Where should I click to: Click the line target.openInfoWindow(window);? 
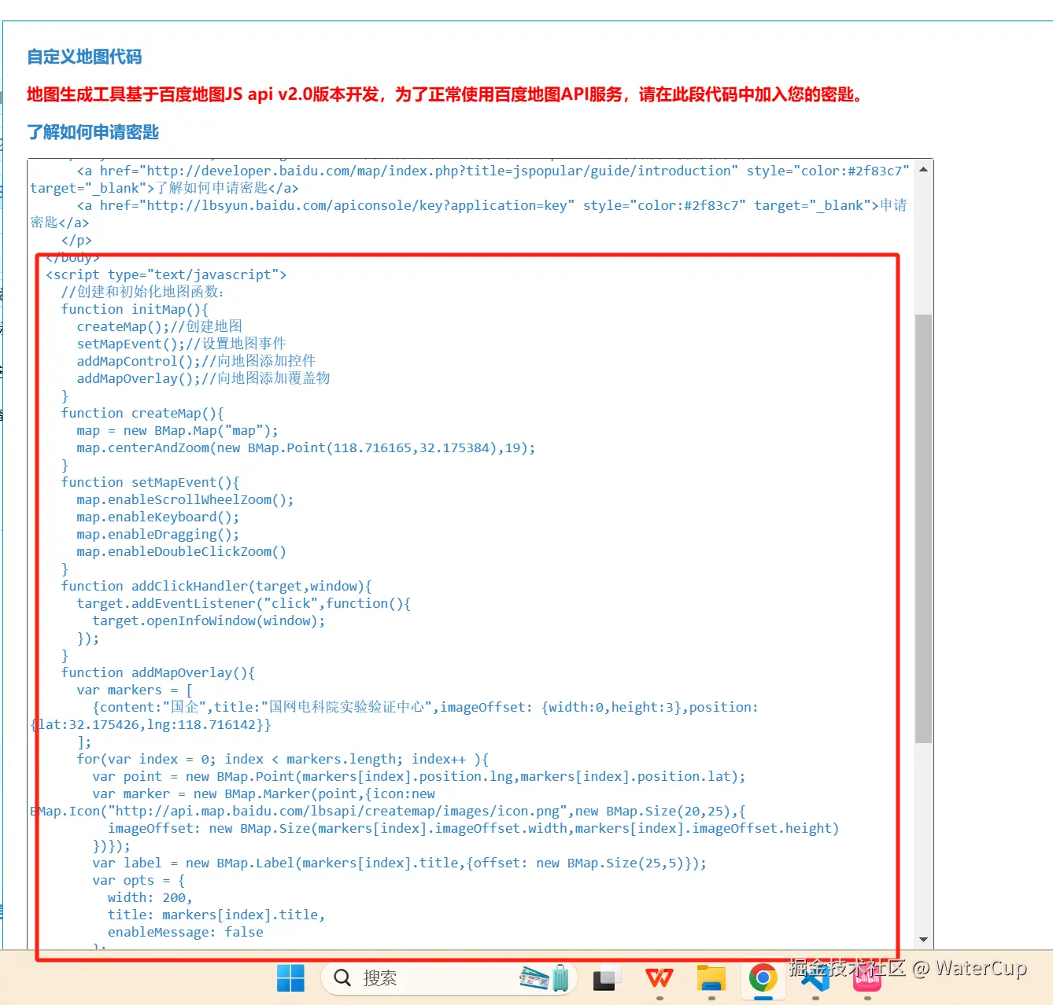tap(209, 620)
